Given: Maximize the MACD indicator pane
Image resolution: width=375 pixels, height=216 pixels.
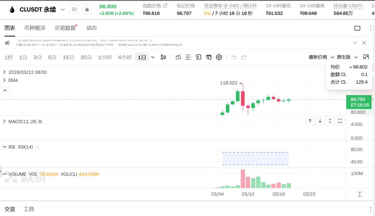Looking at the screenshot, I should 340,121.
